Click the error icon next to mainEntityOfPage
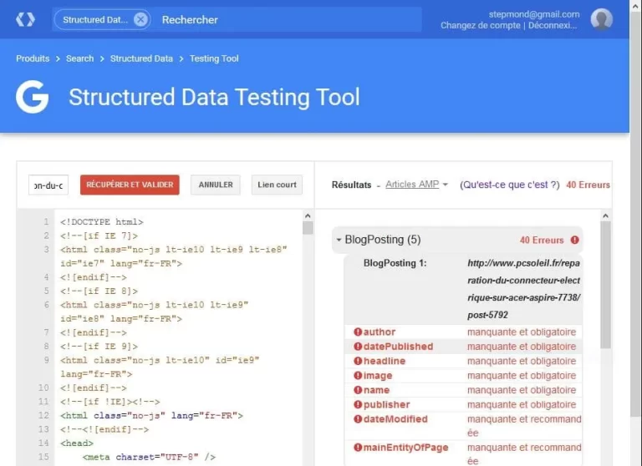This screenshot has width=642, height=466. click(x=358, y=448)
